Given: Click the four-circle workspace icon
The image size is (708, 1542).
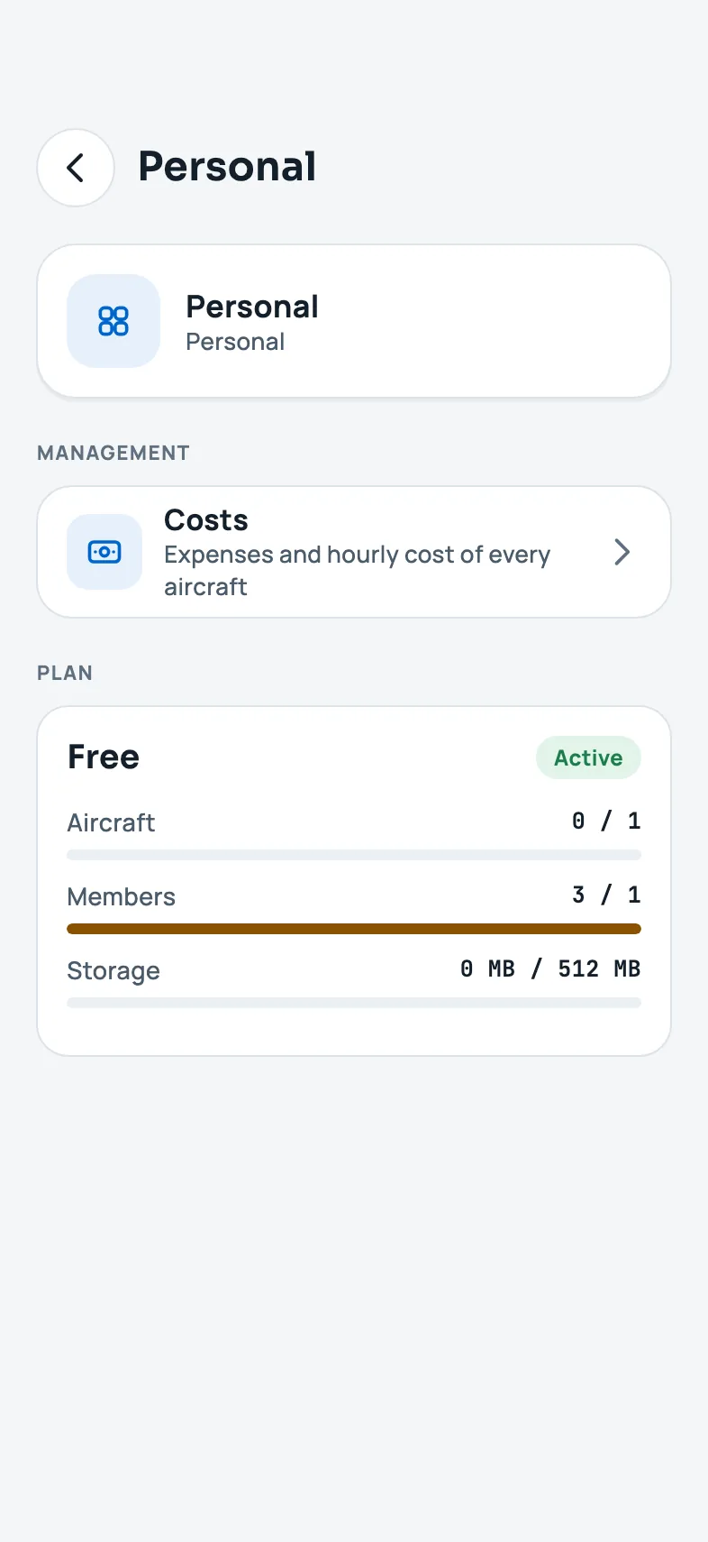Looking at the screenshot, I should pos(113,321).
